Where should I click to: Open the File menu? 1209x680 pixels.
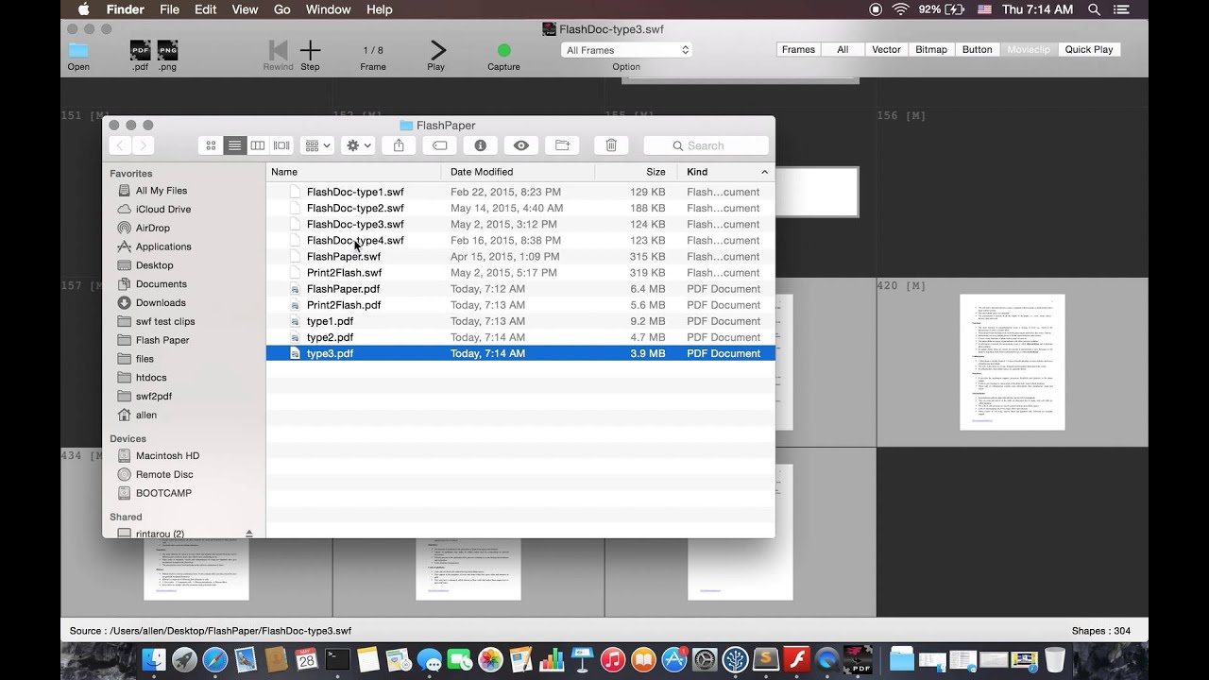point(170,9)
